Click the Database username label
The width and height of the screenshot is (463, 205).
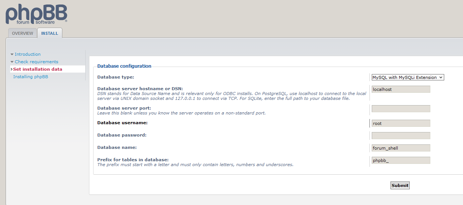click(122, 123)
